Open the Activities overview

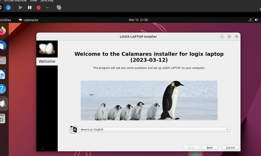click(x=5, y=20)
